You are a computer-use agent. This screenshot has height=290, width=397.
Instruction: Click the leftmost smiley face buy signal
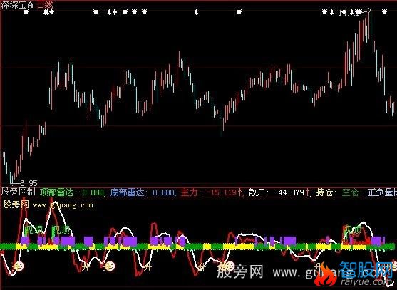(19, 266)
